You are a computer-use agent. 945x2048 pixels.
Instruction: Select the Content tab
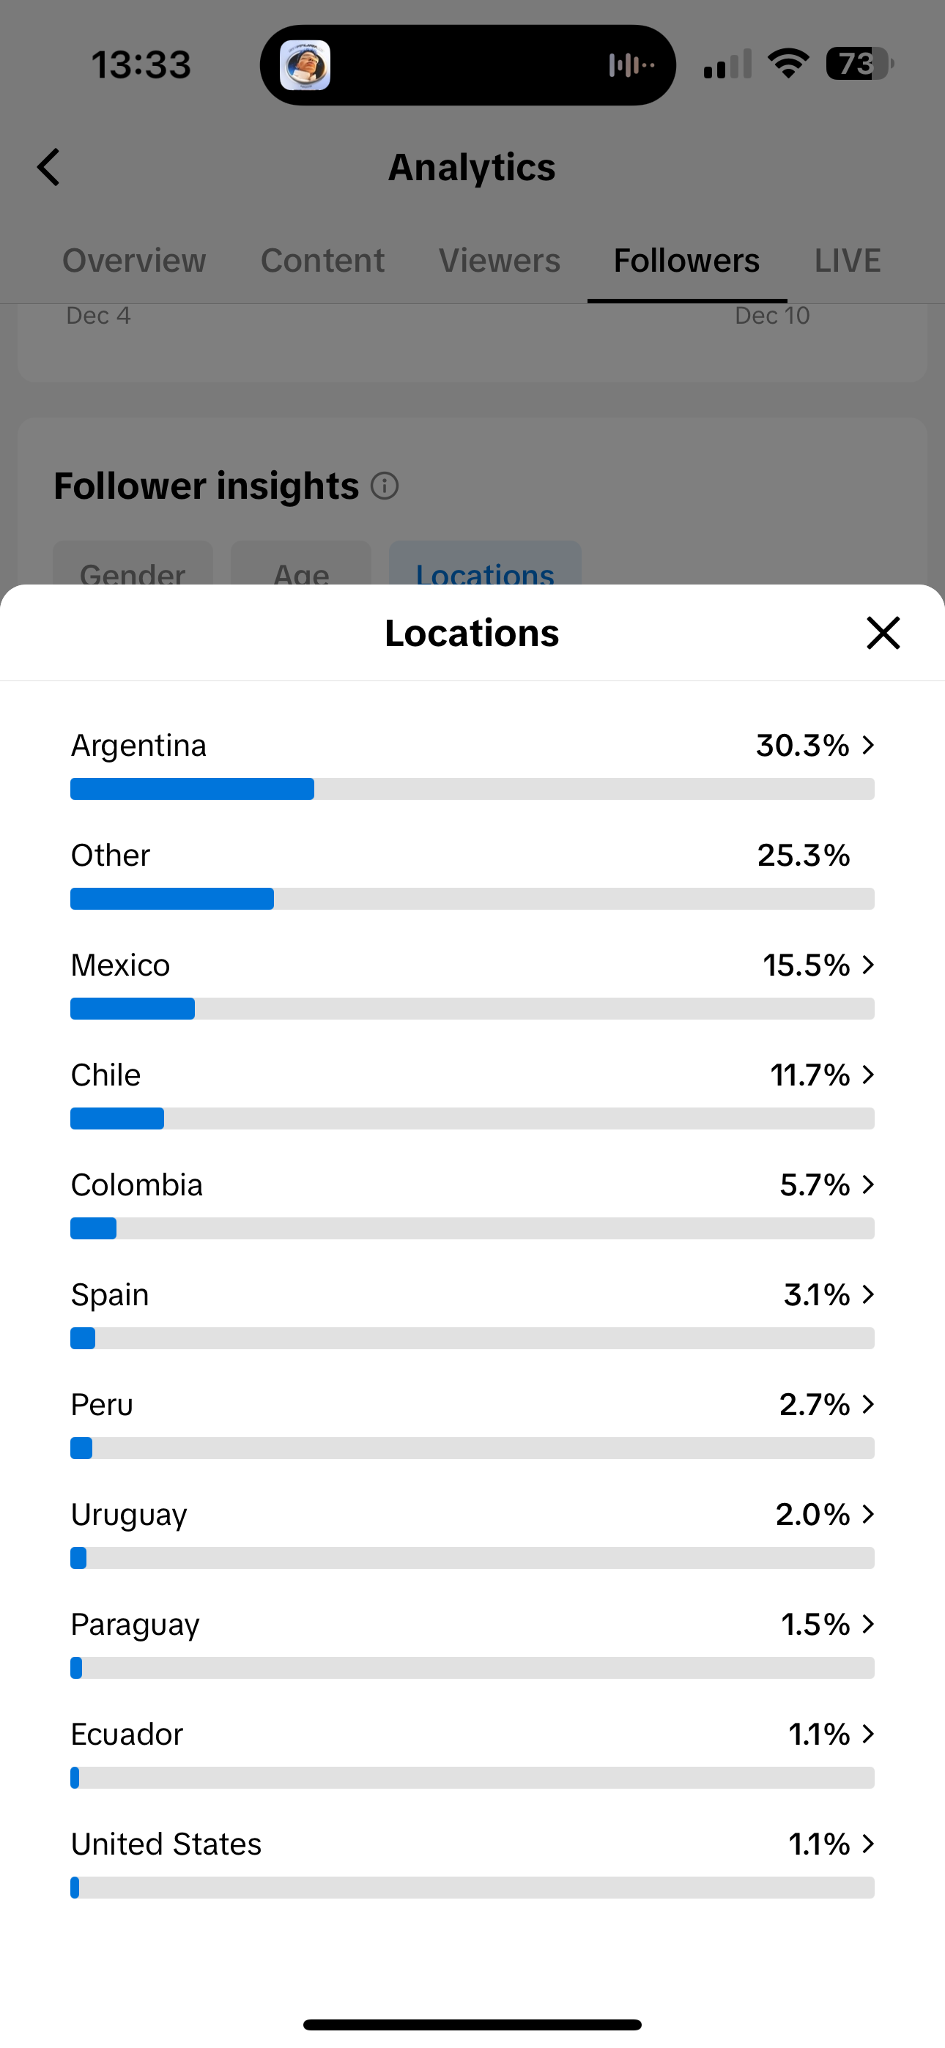[323, 261]
